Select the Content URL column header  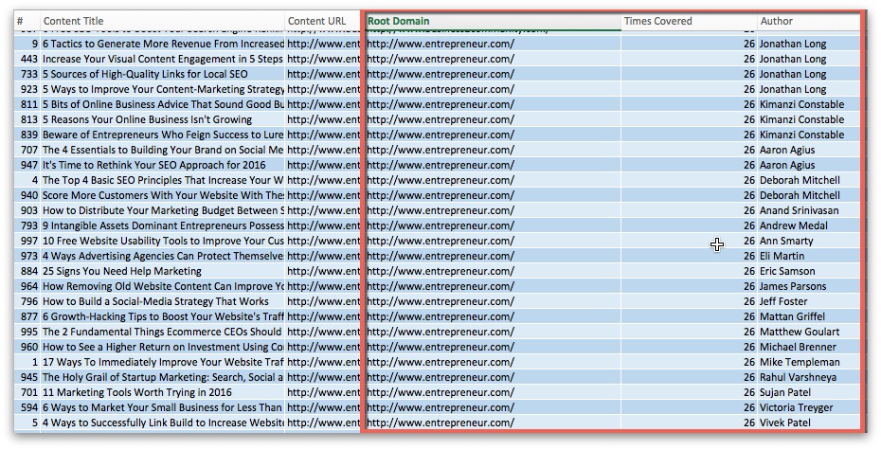pyautogui.click(x=323, y=22)
